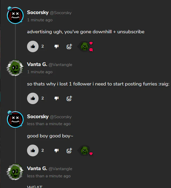Screen dimensions: 171x188
Task: Dislike the 'good boy good boy~' comment
Action: point(56,150)
